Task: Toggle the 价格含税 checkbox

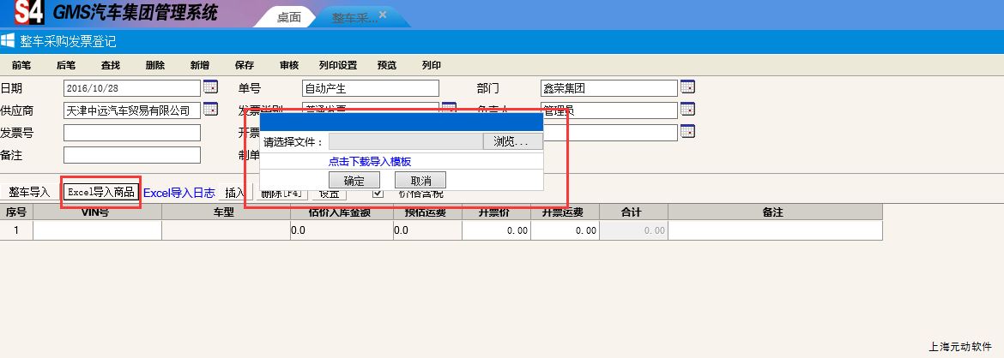Action: tap(378, 192)
